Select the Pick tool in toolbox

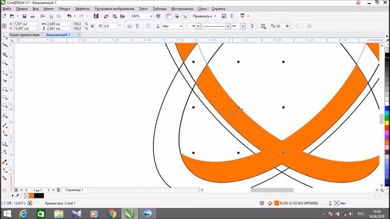click(4, 36)
